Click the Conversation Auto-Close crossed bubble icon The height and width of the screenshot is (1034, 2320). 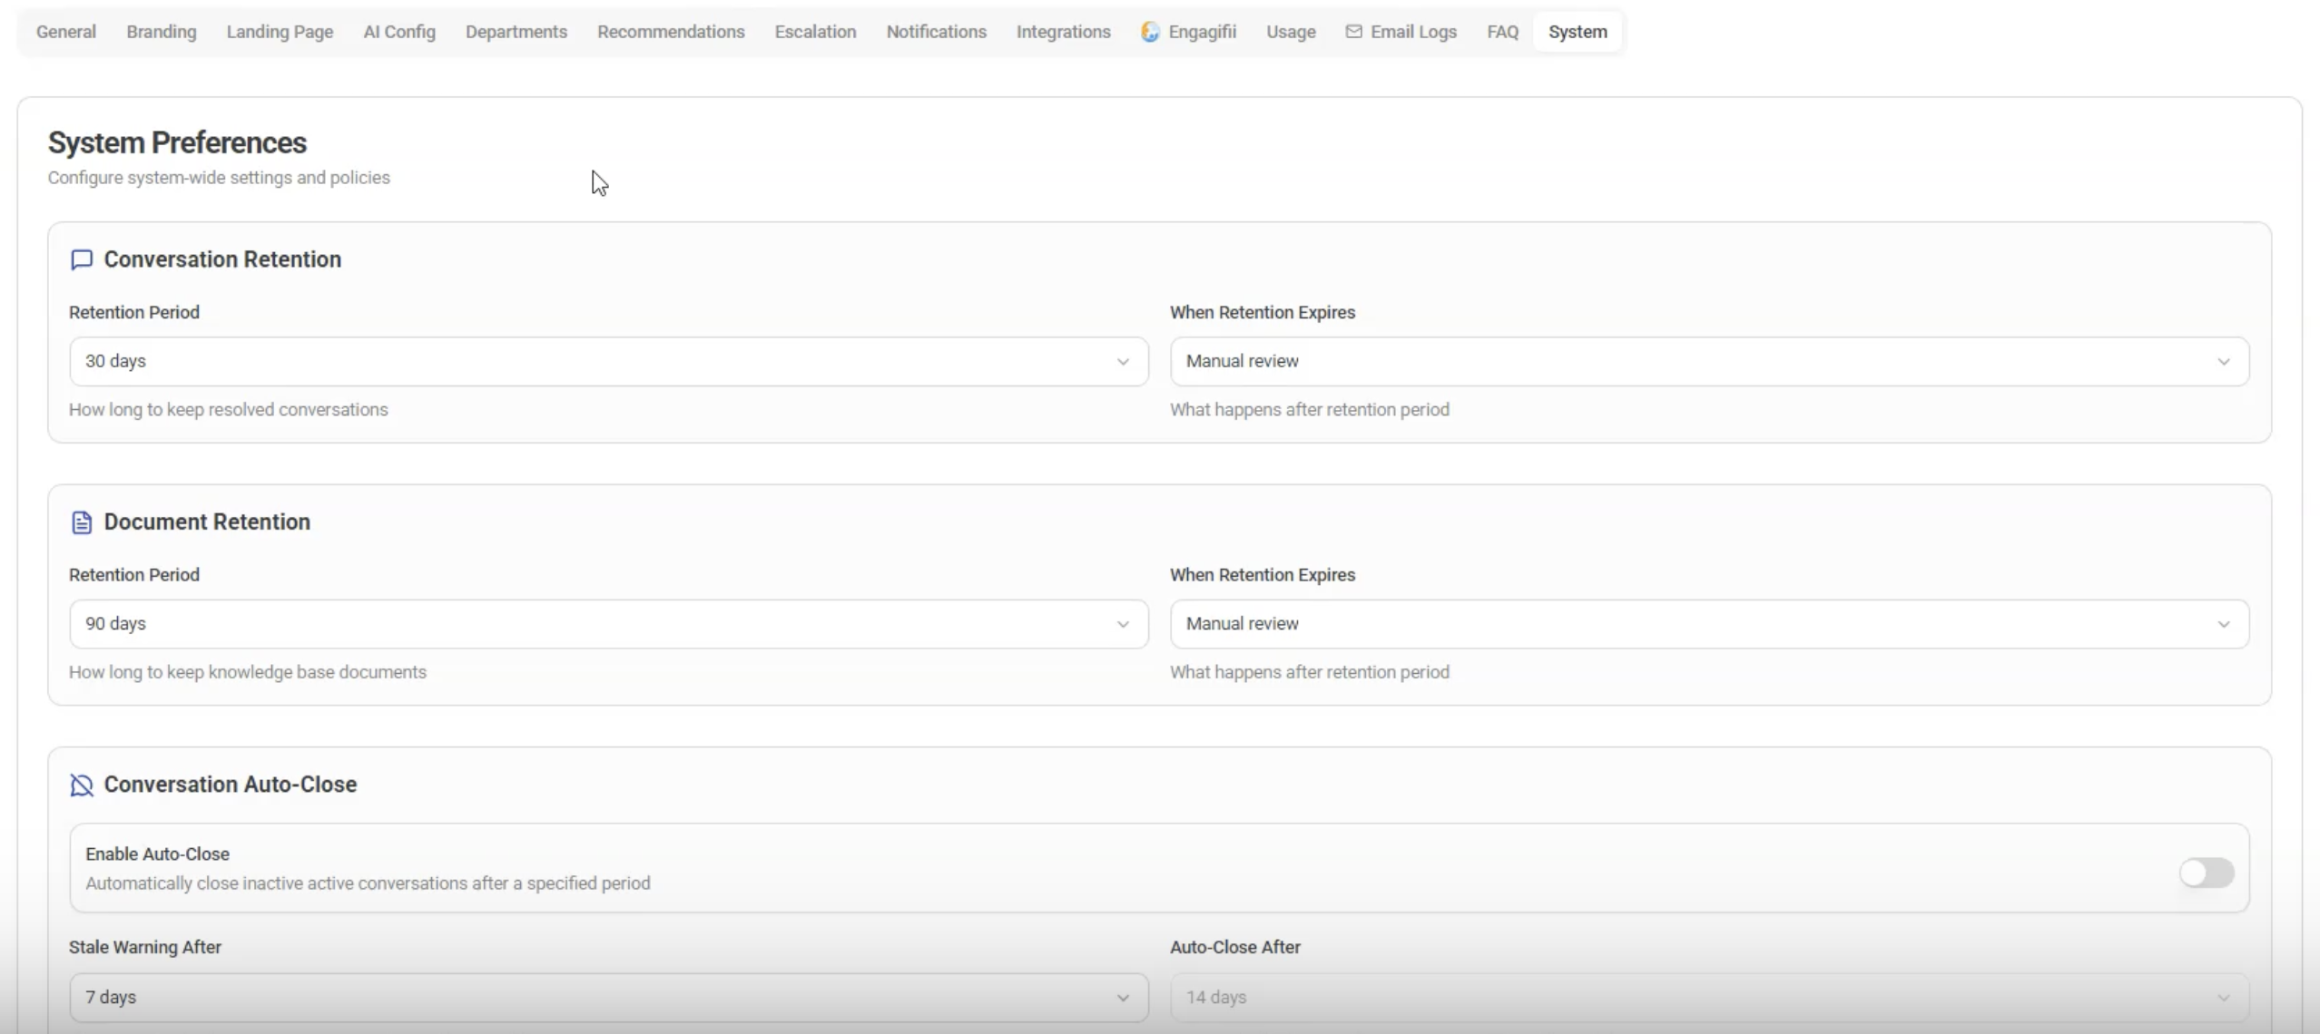coord(82,785)
